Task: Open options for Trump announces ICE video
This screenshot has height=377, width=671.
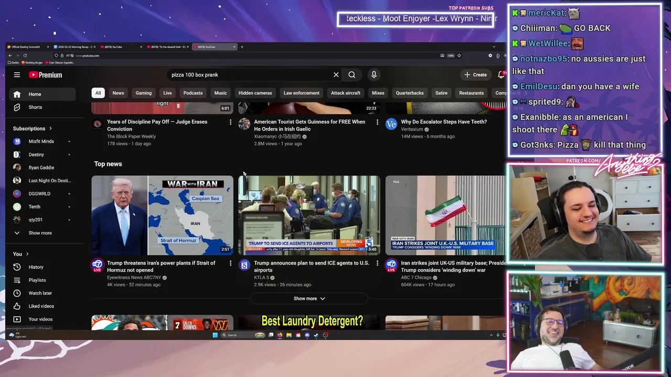Action: click(x=377, y=263)
